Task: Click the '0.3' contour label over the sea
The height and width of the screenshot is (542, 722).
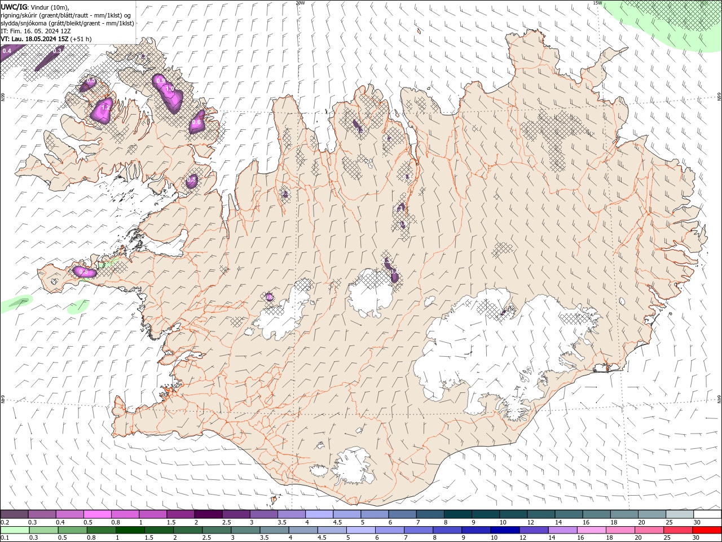Action: [x=57, y=51]
